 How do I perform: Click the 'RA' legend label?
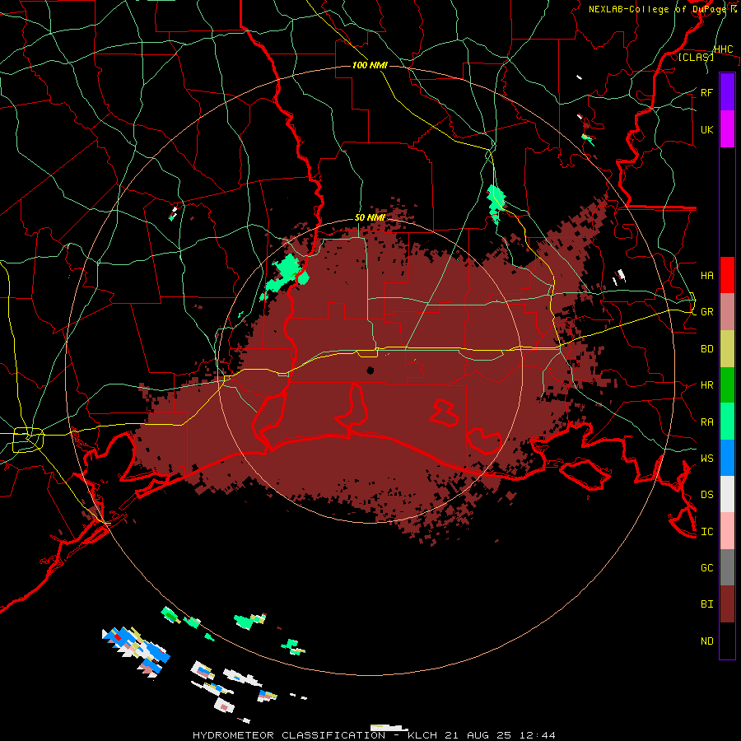pyautogui.click(x=706, y=422)
